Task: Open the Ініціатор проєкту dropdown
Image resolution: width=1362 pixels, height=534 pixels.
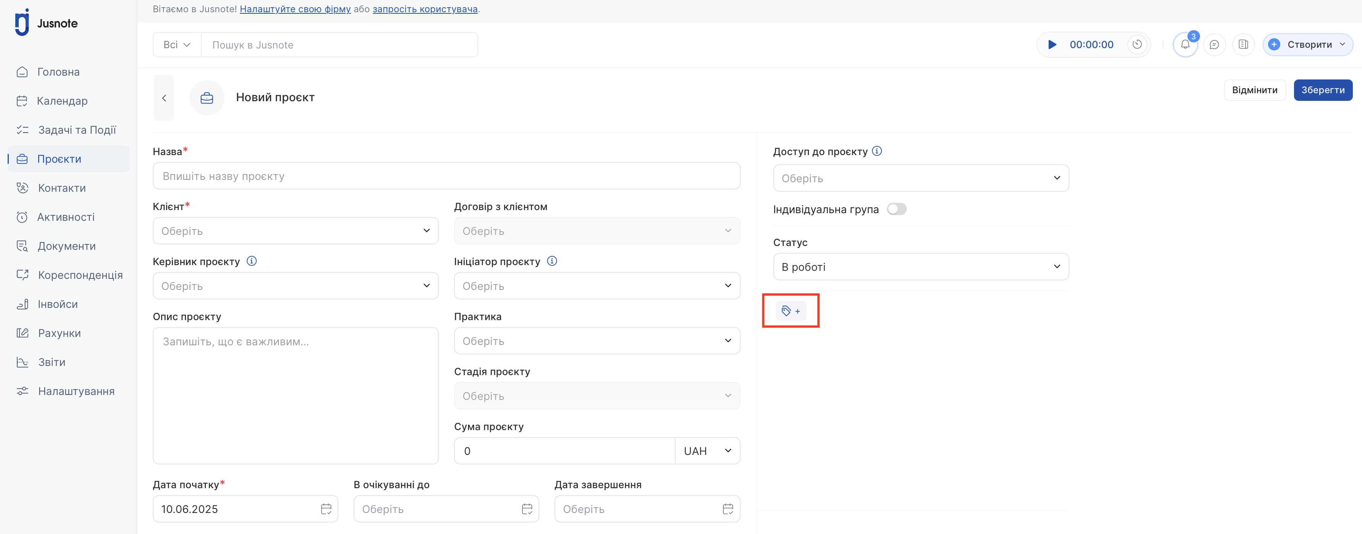Action: tap(597, 285)
